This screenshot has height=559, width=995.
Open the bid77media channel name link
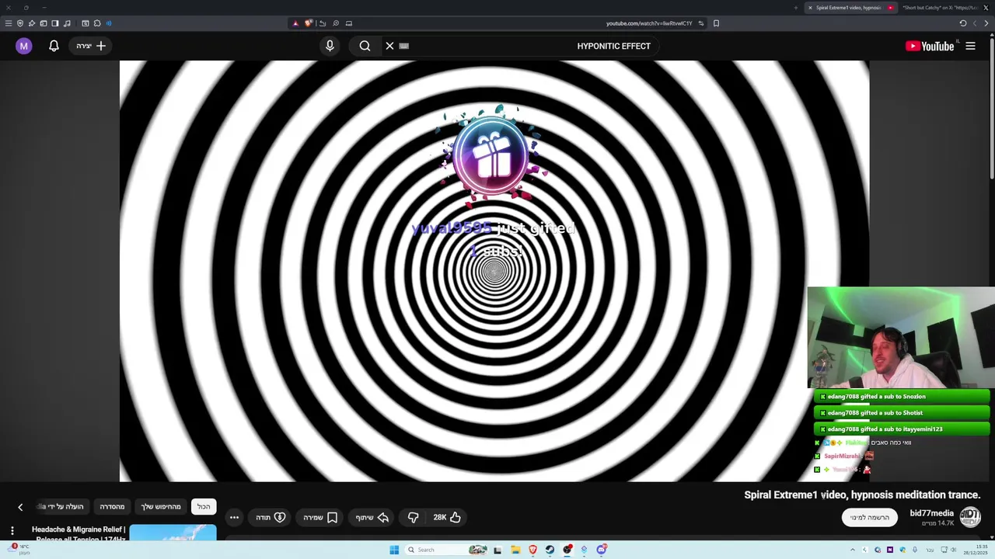pyautogui.click(x=931, y=513)
